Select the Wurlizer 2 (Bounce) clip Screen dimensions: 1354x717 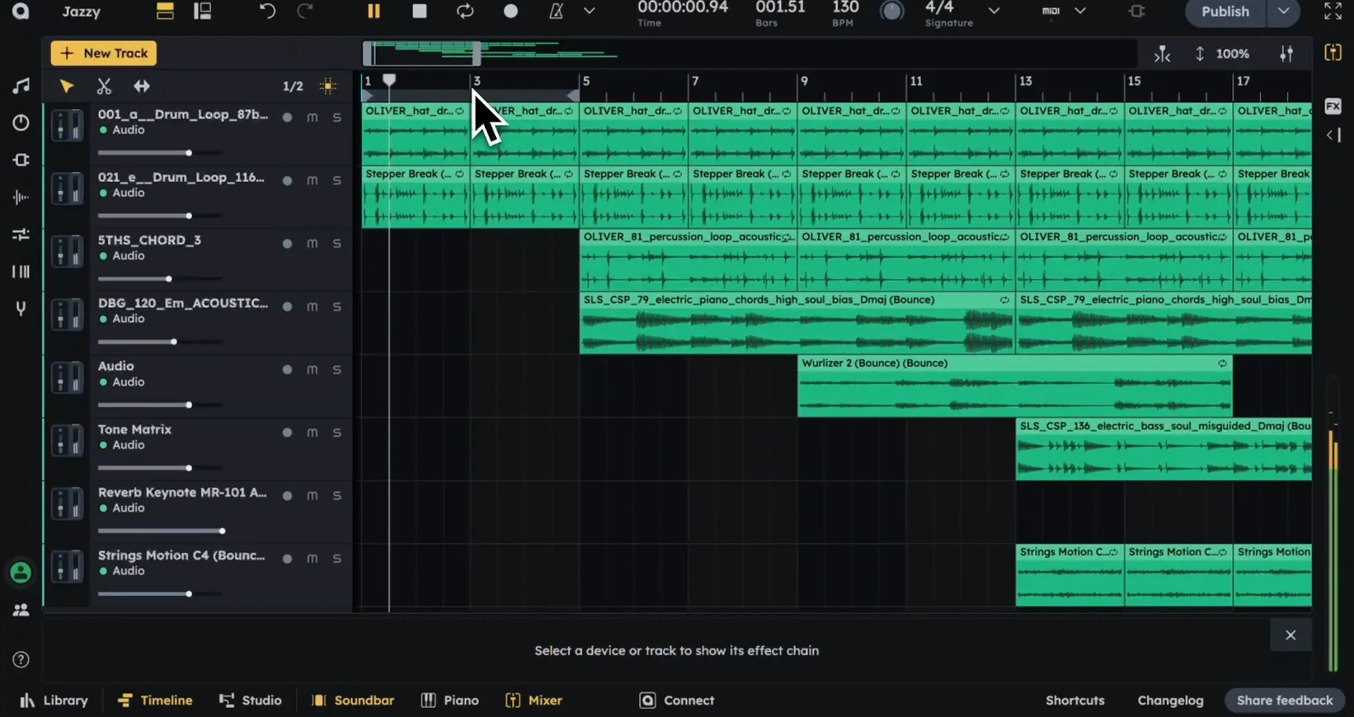tap(1015, 386)
